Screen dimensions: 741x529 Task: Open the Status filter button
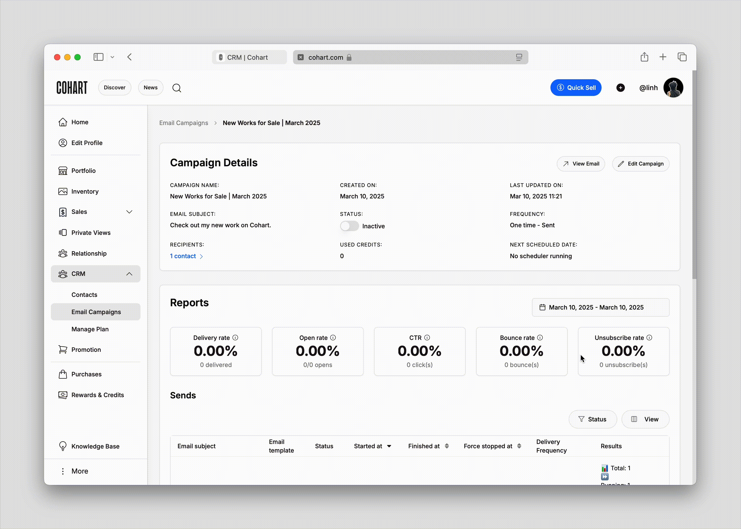[593, 419]
